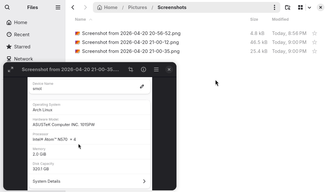Switch to grid view icon
The width and height of the screenshot is (328, 192).
tap(300, 7)
